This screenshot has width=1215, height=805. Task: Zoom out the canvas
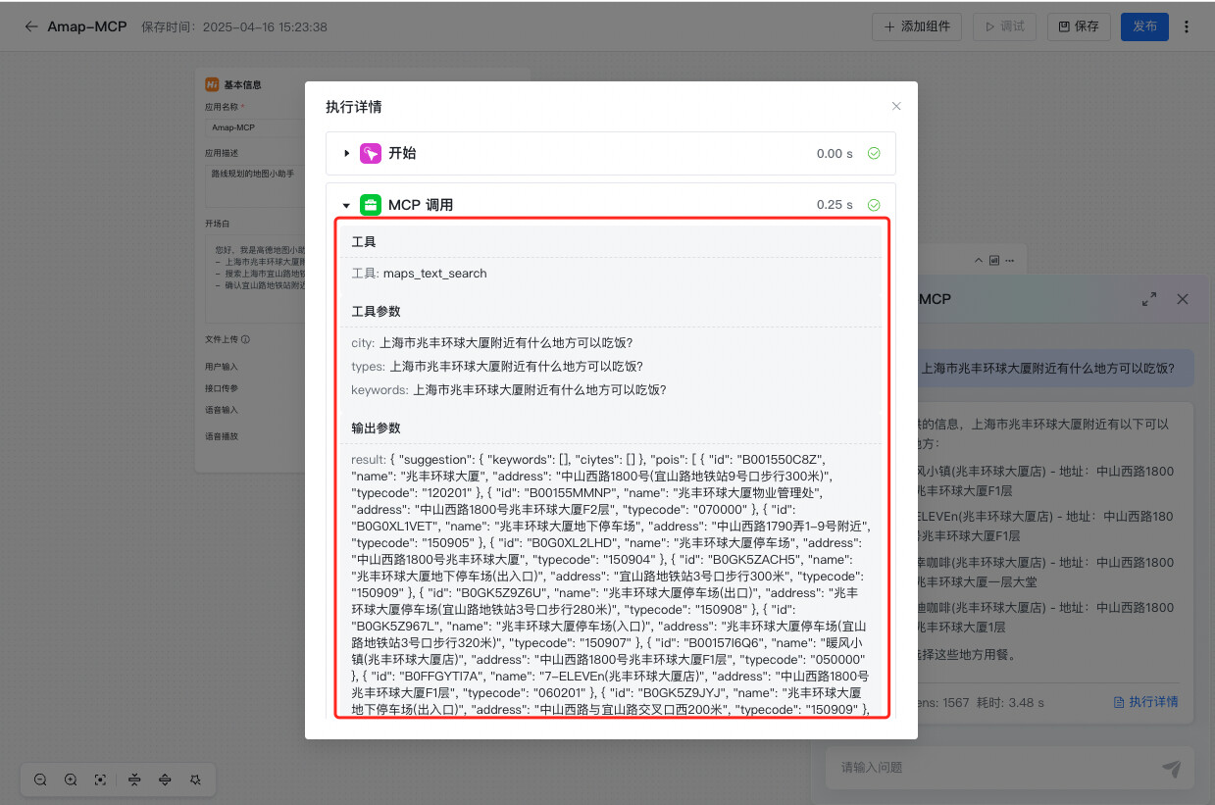click(x=40, y=780)
